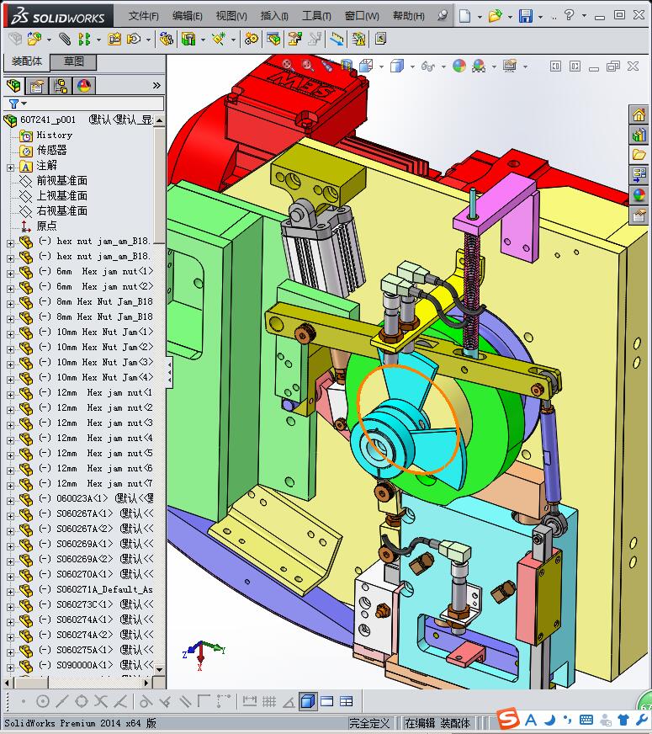Open the 文件(F) menu
This screenshot has width=652, height=734.
[x=143, y=16]
